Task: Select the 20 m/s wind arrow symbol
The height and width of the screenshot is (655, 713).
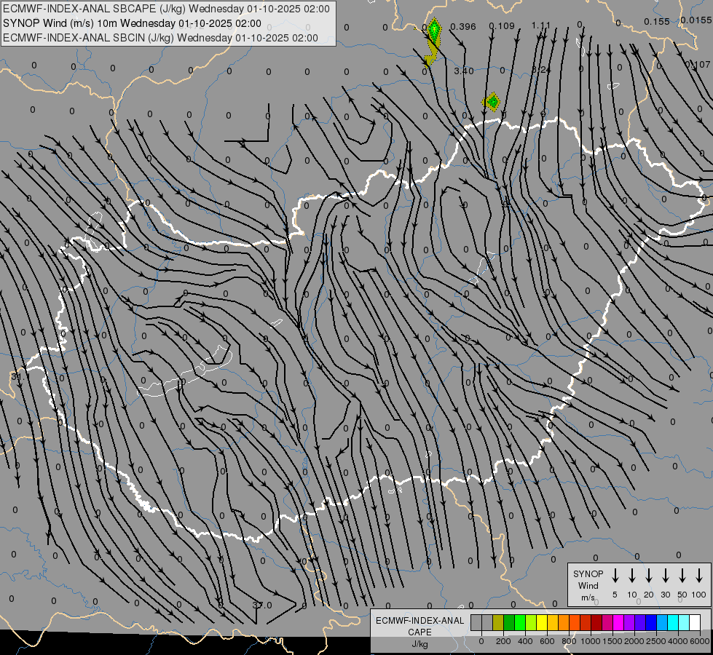Action: click(x=649, y=575)
